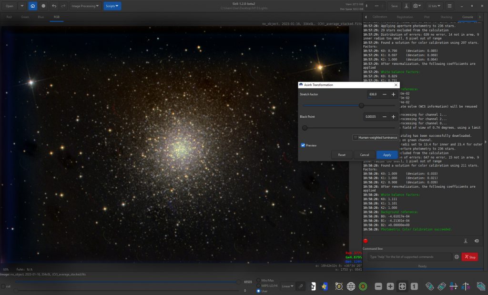Click the export console log icon

466,241
